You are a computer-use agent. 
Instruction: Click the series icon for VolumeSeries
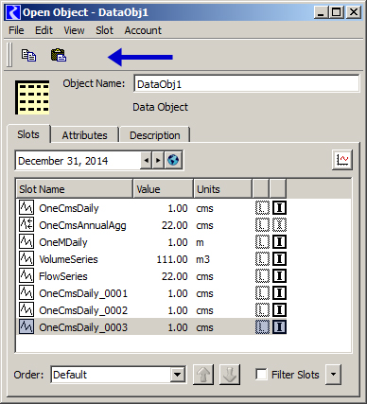(x=26, y=258)
